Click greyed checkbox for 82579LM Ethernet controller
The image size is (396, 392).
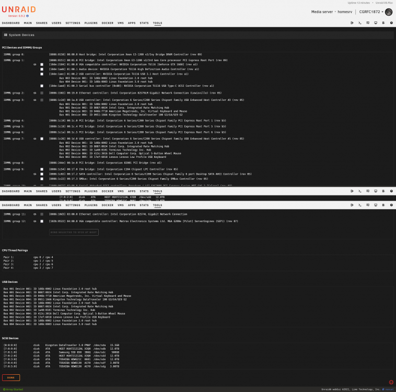coord(42,93)
